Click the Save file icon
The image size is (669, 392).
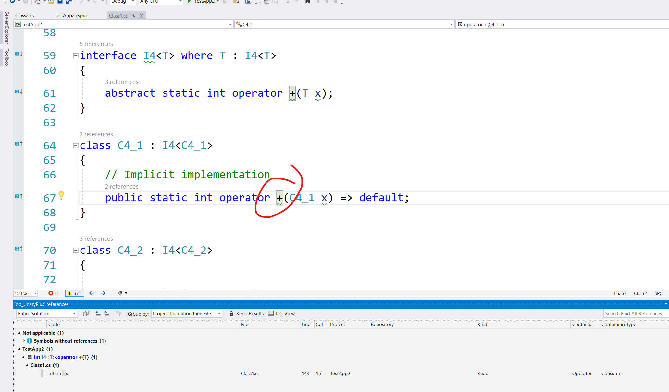coord(59,2)
